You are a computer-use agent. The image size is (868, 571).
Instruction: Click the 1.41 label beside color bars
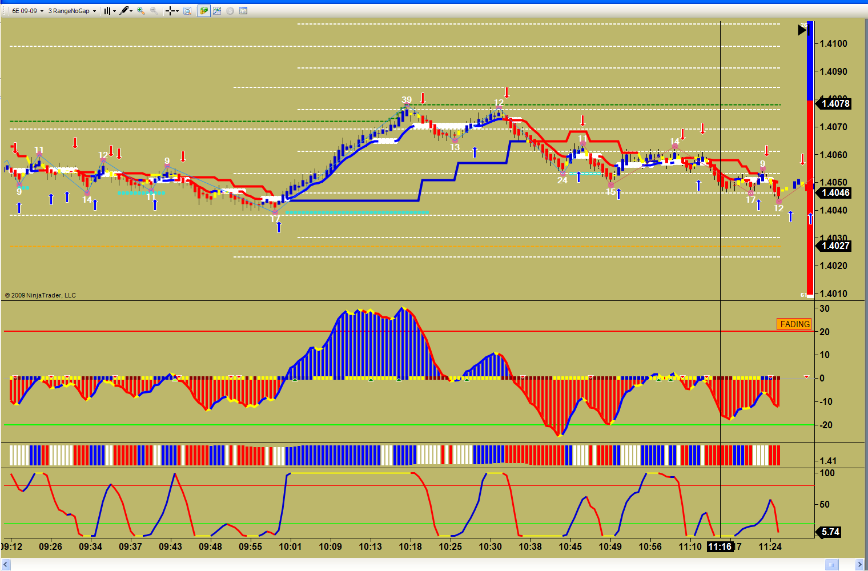[828, 461]
